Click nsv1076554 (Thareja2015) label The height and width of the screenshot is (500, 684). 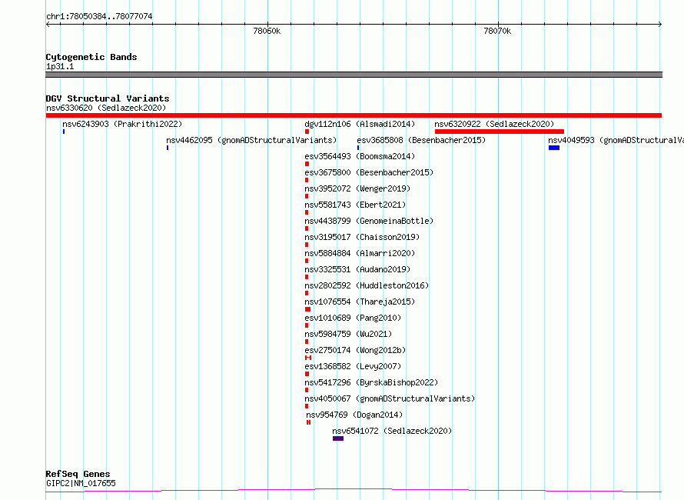pyautogui.click(x=360, y=302)
